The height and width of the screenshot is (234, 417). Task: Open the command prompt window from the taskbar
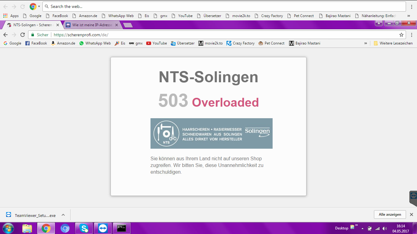[122, 228]
